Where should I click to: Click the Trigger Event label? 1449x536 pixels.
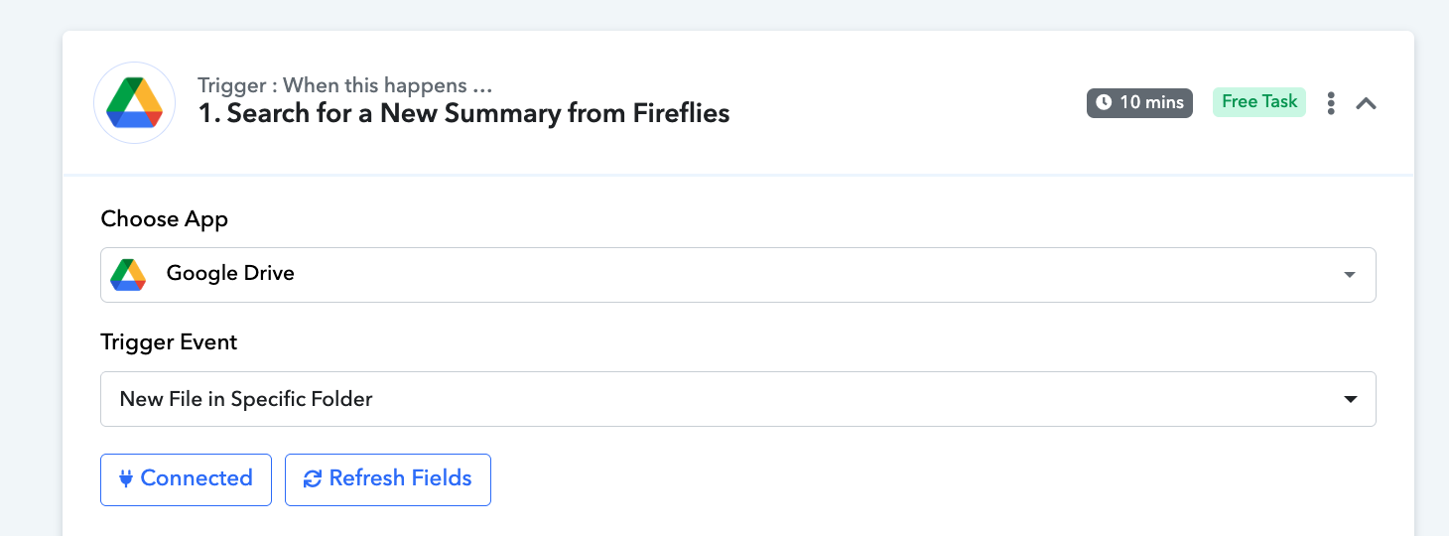[x=169, y=342]
